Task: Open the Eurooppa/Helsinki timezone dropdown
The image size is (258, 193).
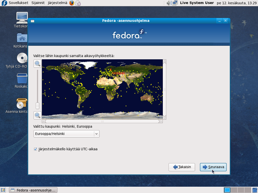Action: (66, 134)
